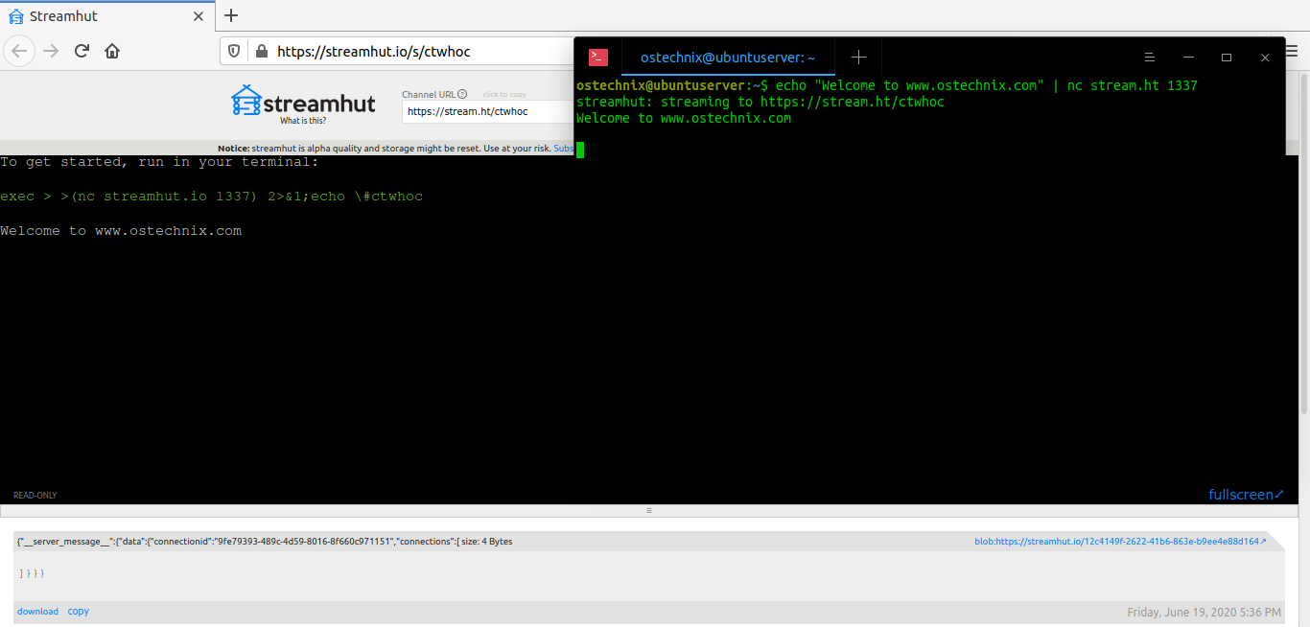Viewport: 1310px width, 627px height.
Task: Download the received message
Action: point(37,612)
